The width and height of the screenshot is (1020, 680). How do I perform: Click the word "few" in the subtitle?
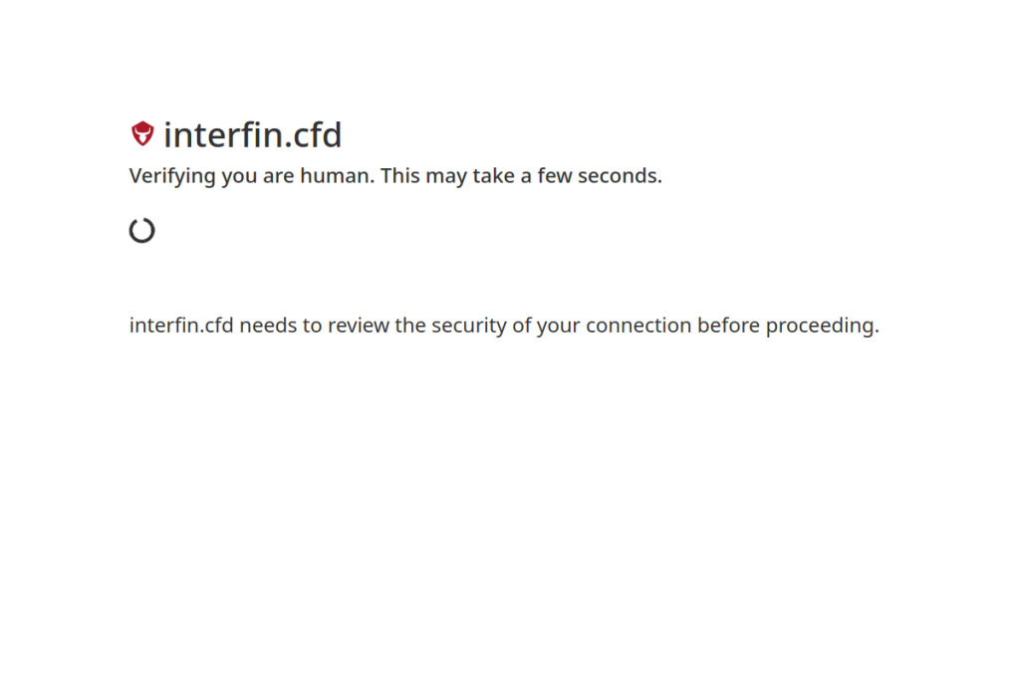tap(555, 176)
